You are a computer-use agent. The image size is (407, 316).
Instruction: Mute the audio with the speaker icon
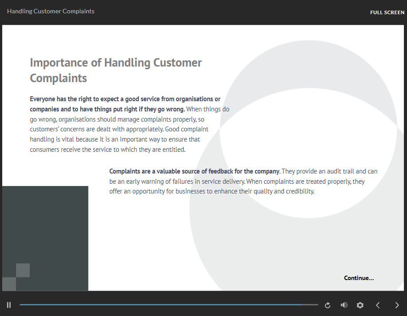344,305
